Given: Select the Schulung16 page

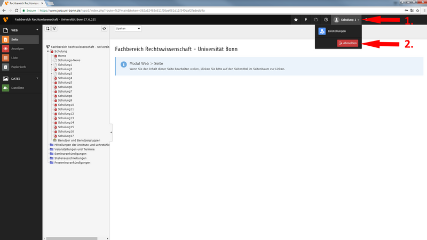Looking at the screenshot, I should 66,131.
